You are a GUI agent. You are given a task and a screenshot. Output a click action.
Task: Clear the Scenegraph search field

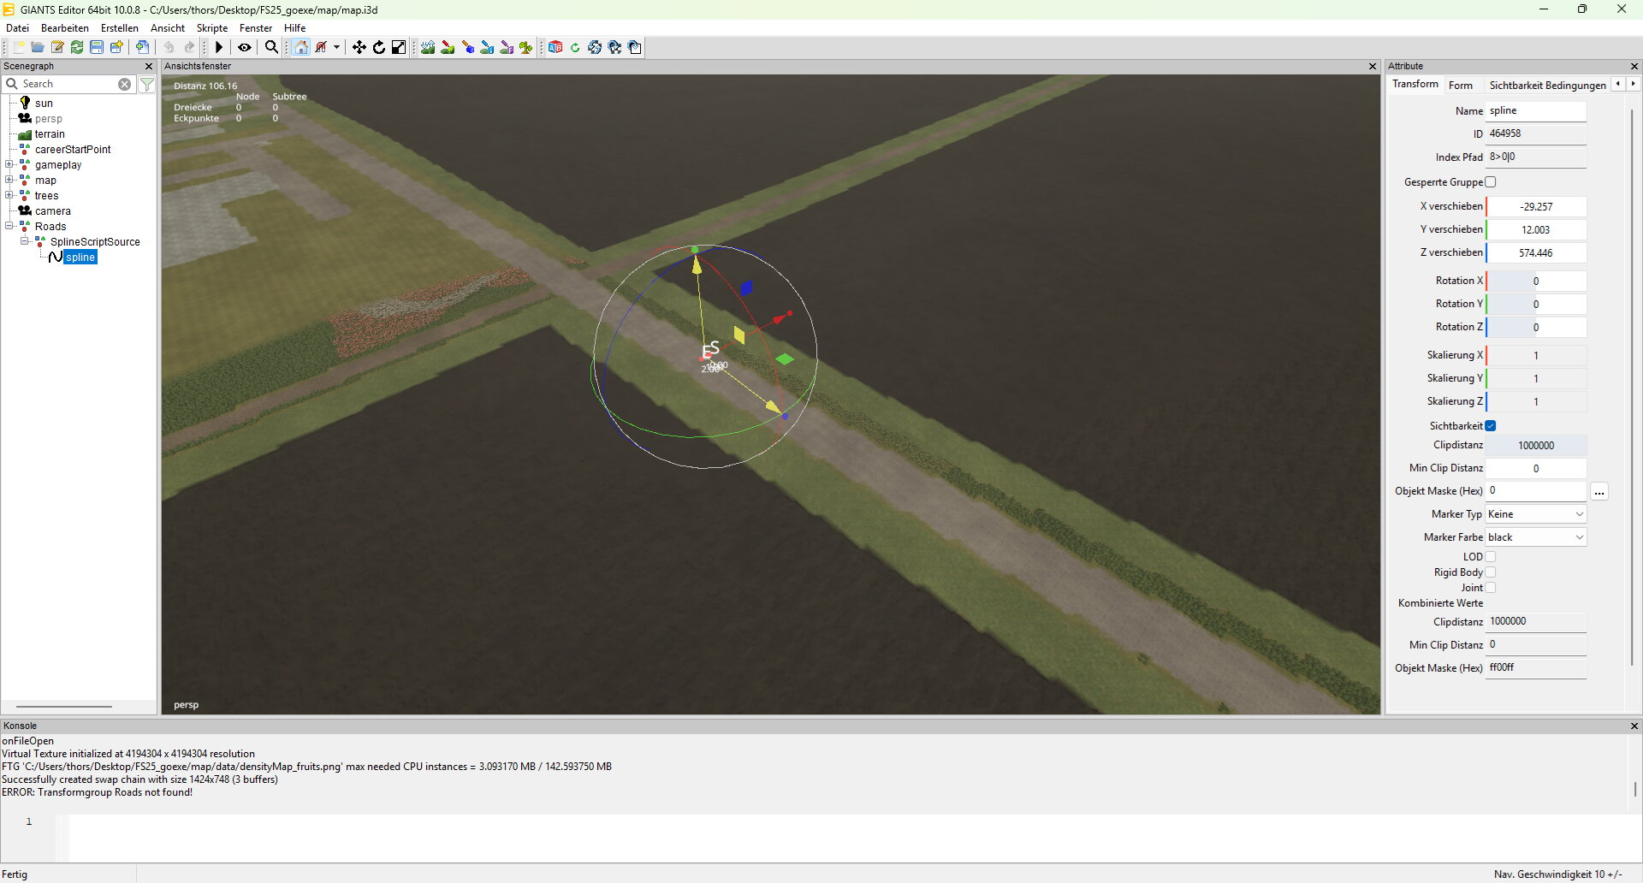pos(125,85)
